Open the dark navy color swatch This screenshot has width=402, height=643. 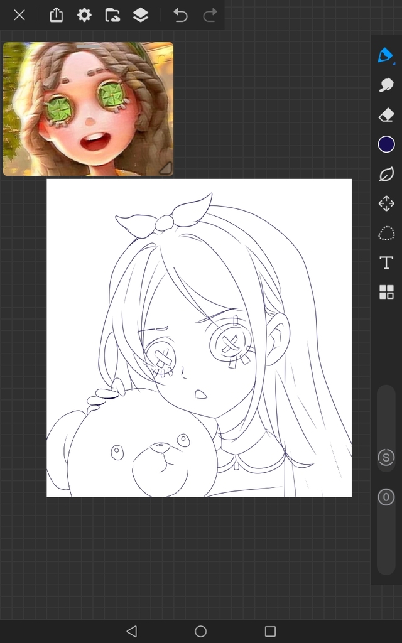(x=386, y=144)
